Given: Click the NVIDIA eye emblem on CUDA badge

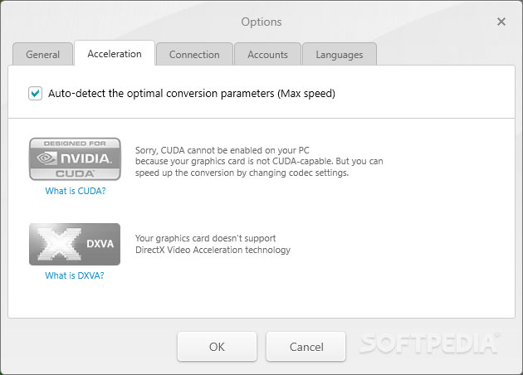Looking at the screenshot, I should [x=46, y=158].
